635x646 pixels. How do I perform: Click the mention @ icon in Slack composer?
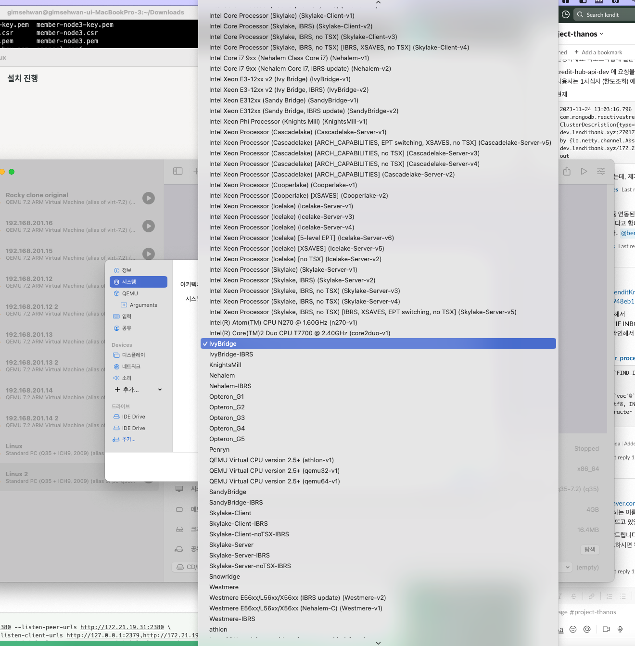[x=587, y=629]
